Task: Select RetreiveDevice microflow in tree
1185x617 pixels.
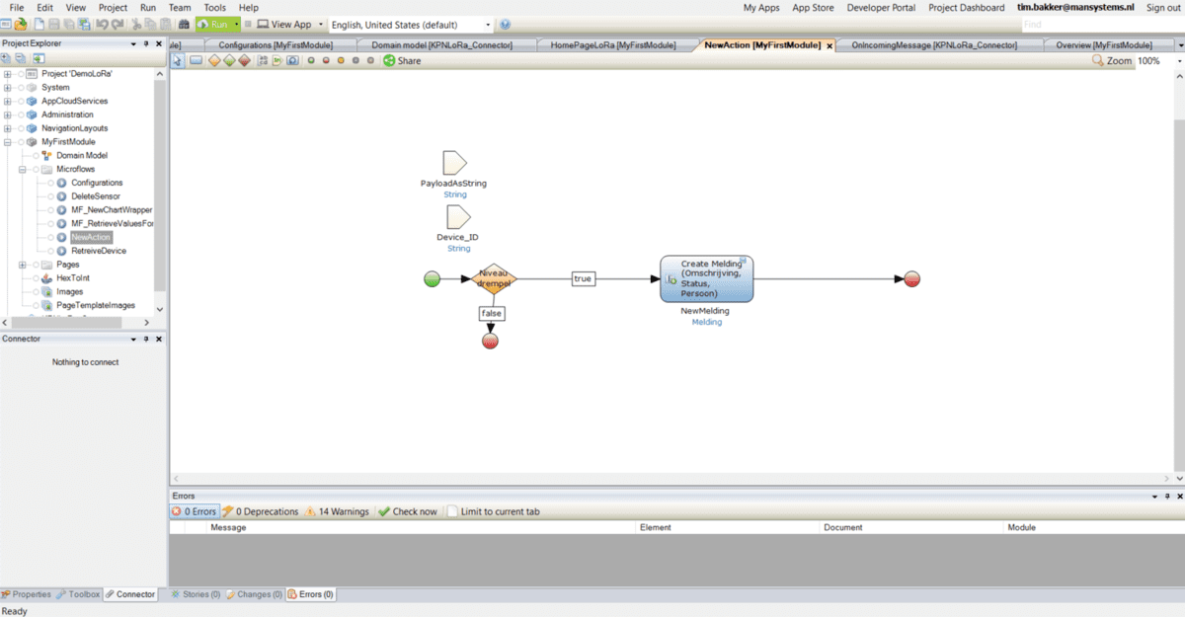Action: [99, 251]
